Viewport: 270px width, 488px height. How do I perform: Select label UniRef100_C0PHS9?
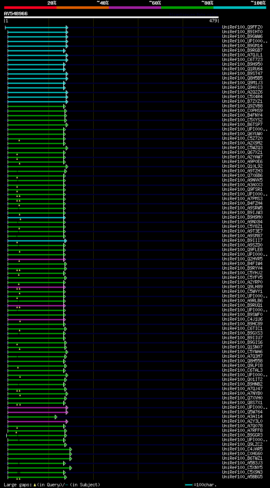click(x=242, y=111)
